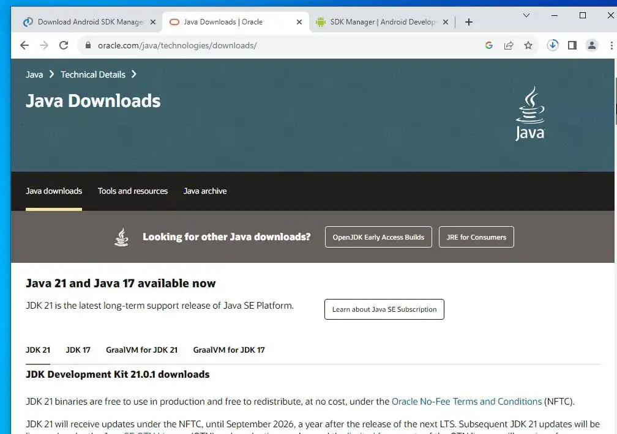Open Tools and resources section

[133, 191]
